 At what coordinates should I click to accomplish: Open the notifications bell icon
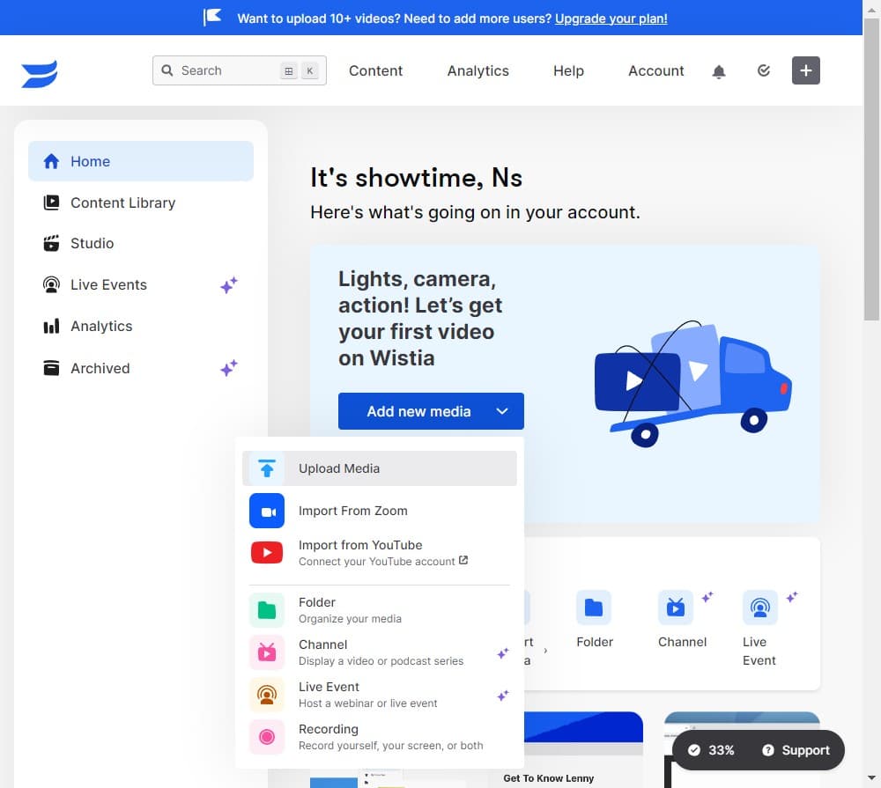(719, 70)
